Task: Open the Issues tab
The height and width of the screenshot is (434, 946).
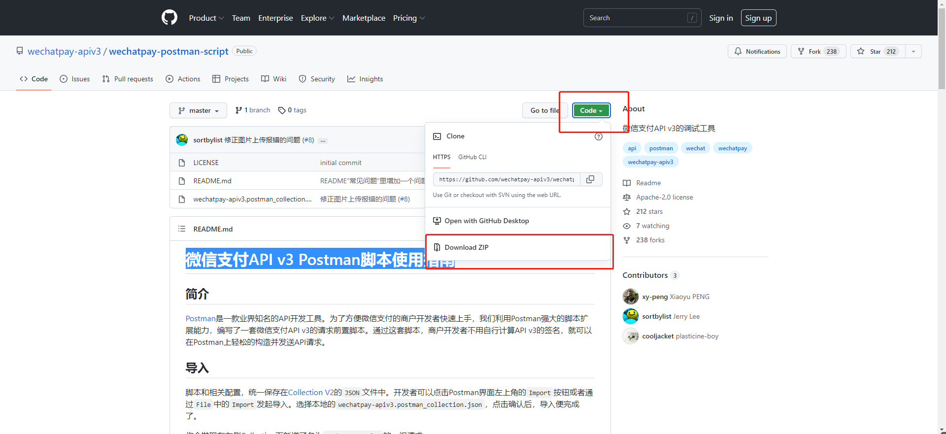Action: (75, 79)
